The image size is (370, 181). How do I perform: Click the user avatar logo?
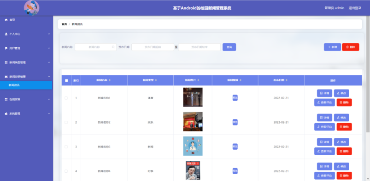[32, 8]
